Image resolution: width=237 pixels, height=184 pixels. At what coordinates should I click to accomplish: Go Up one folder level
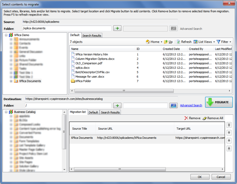point(168,42)
